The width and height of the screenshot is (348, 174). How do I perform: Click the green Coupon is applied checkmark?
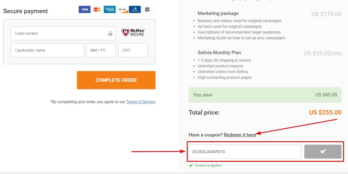[191, 165]
